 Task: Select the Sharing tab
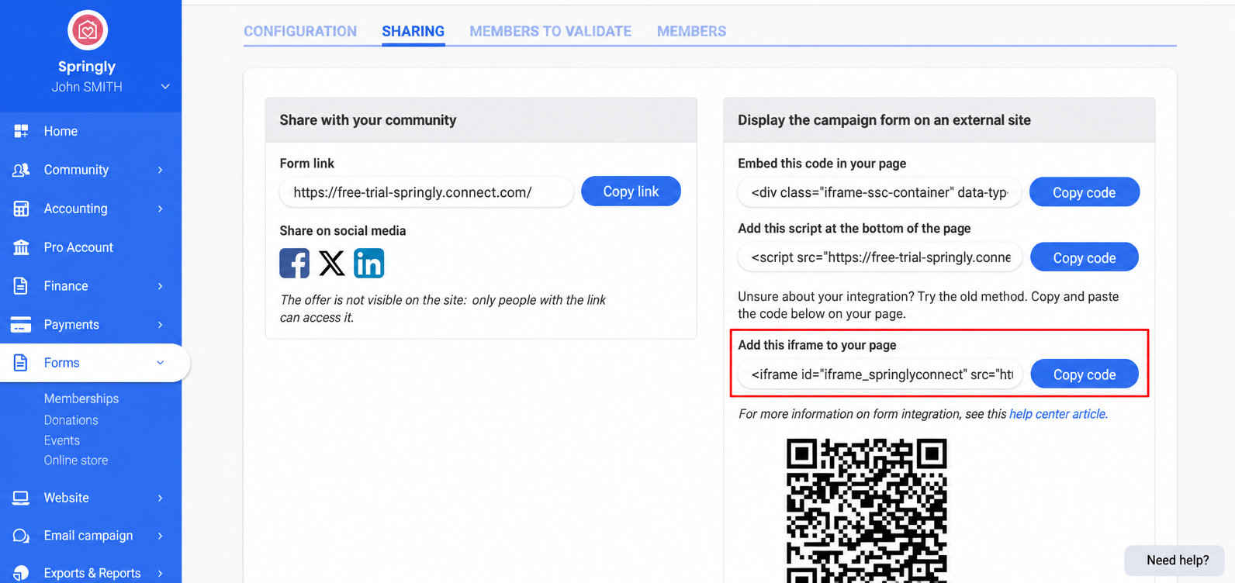point(413,31)
